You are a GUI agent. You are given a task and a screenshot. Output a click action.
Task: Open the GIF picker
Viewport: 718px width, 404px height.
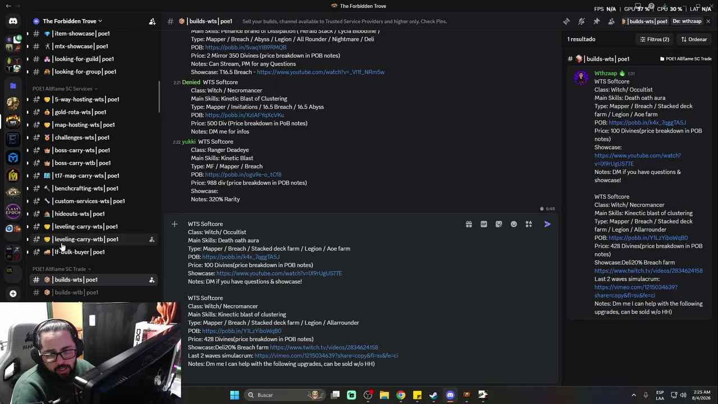(x=484, y=224)
